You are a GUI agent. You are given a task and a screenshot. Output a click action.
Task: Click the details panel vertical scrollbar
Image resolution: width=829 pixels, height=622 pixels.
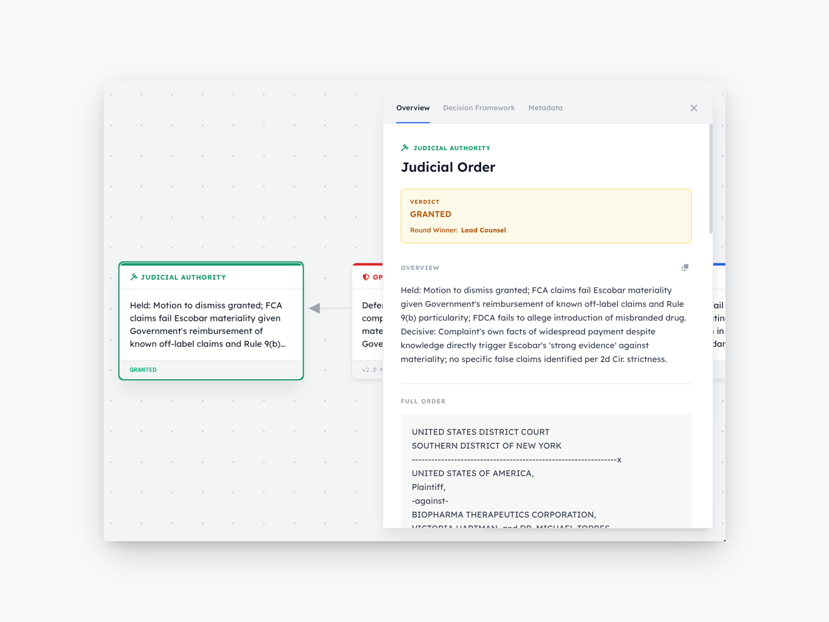coord(711,179)
